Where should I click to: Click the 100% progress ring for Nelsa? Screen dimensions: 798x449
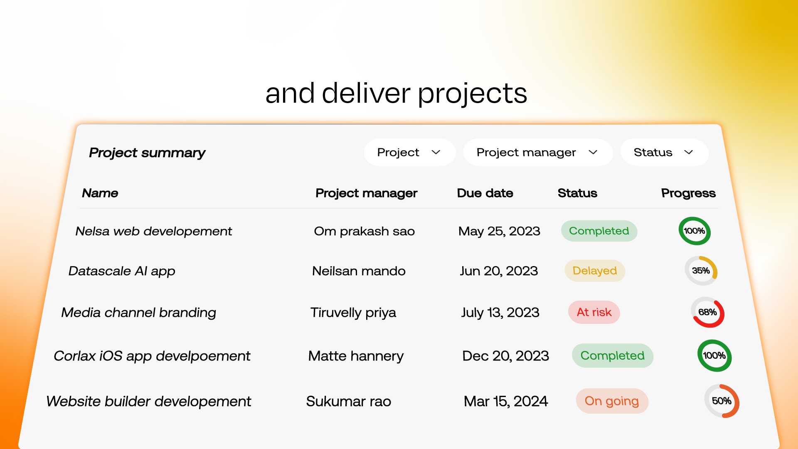click(x=695, y=231)
